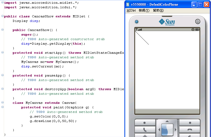Viewport: 211px width, 137px height.
Task: Click the d-pad center select button
Action: (167, 130)
